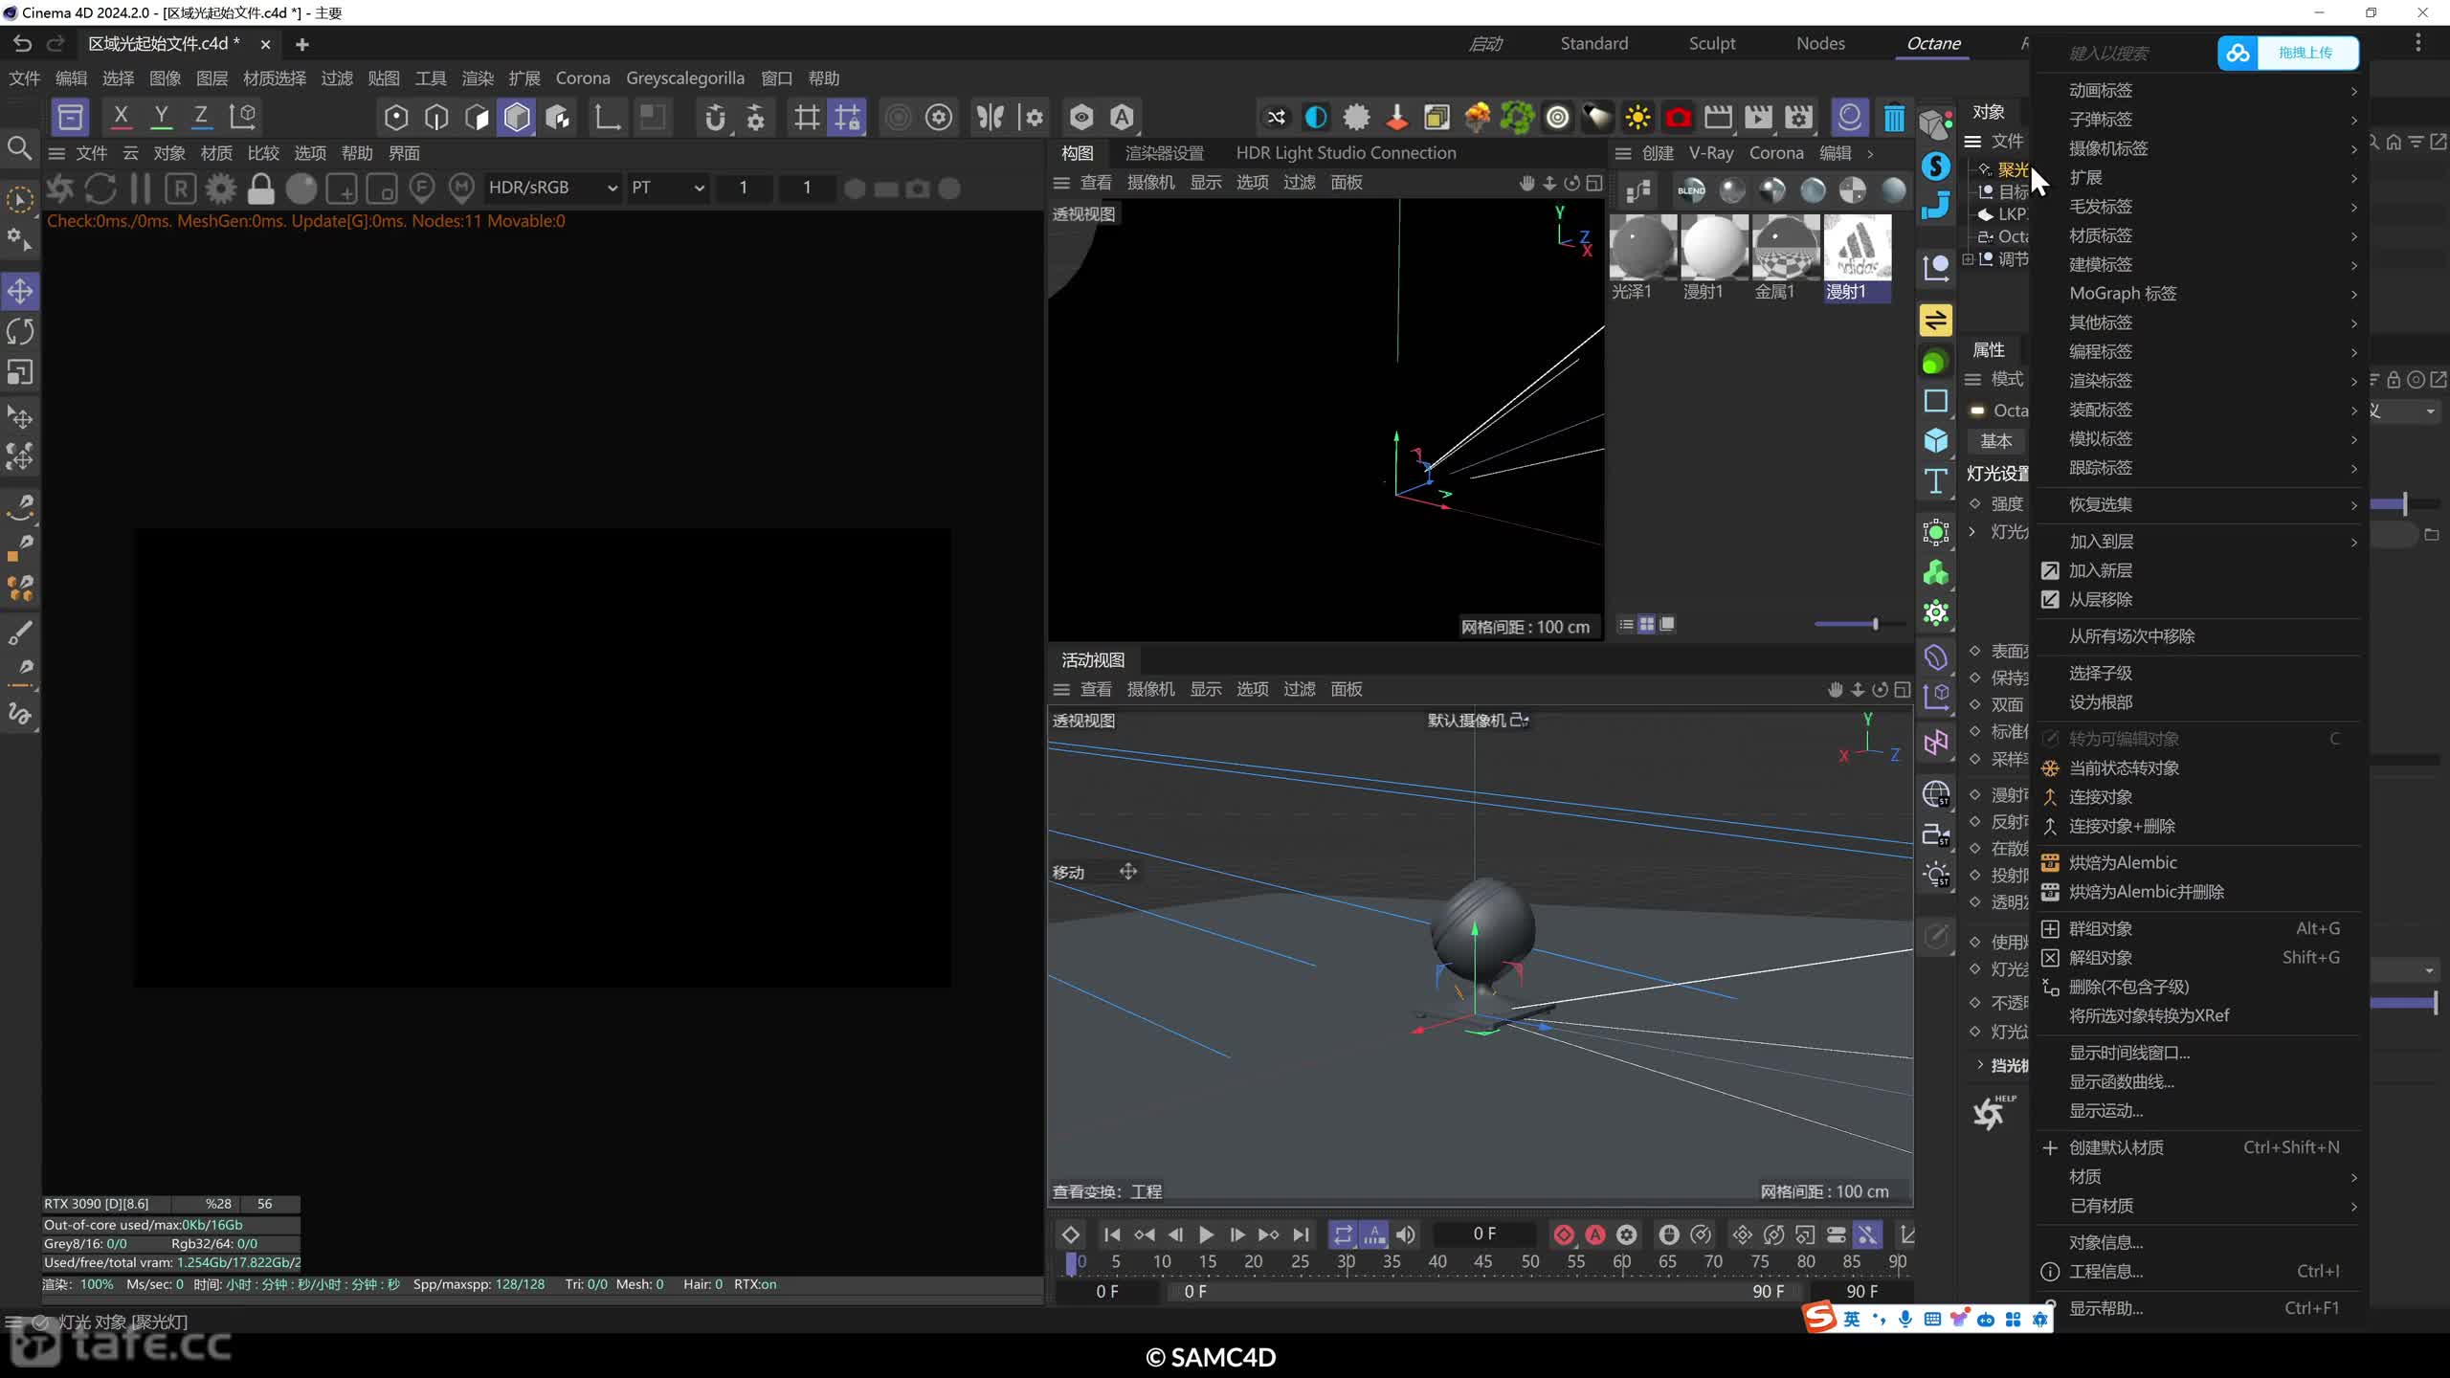Open HDR Light Studio Connection tab
Screen dimensions: 2450x1378
point(1346,153)
